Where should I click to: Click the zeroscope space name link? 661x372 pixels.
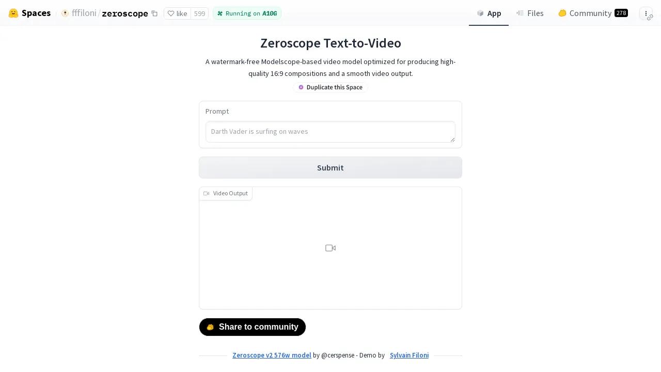click(125, 13)
